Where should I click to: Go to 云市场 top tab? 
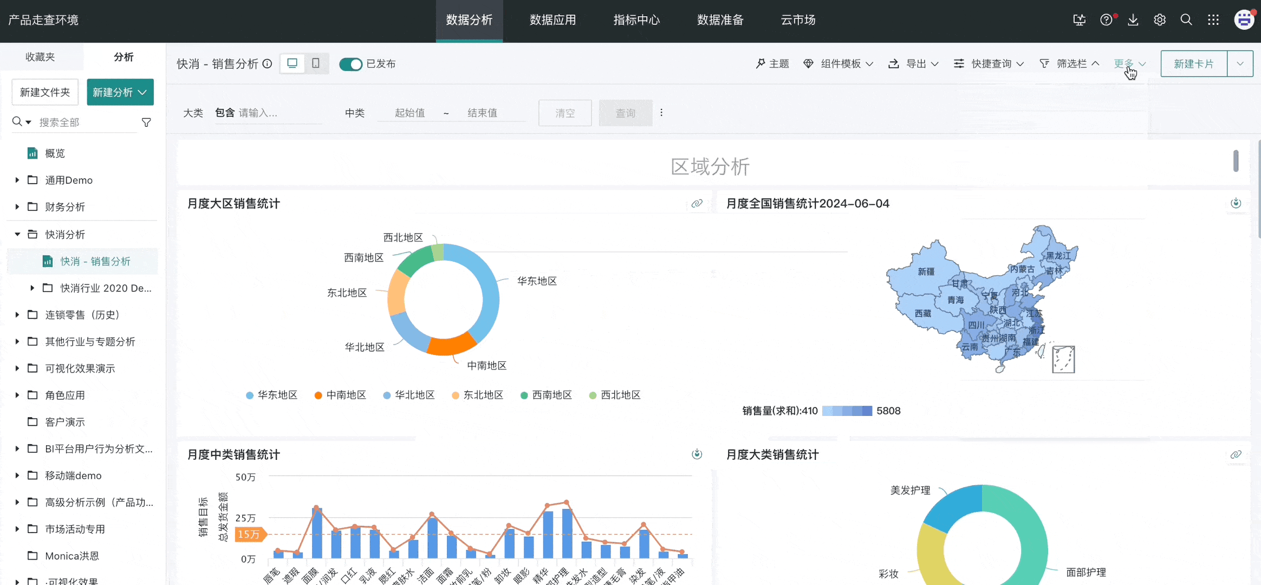798,20
